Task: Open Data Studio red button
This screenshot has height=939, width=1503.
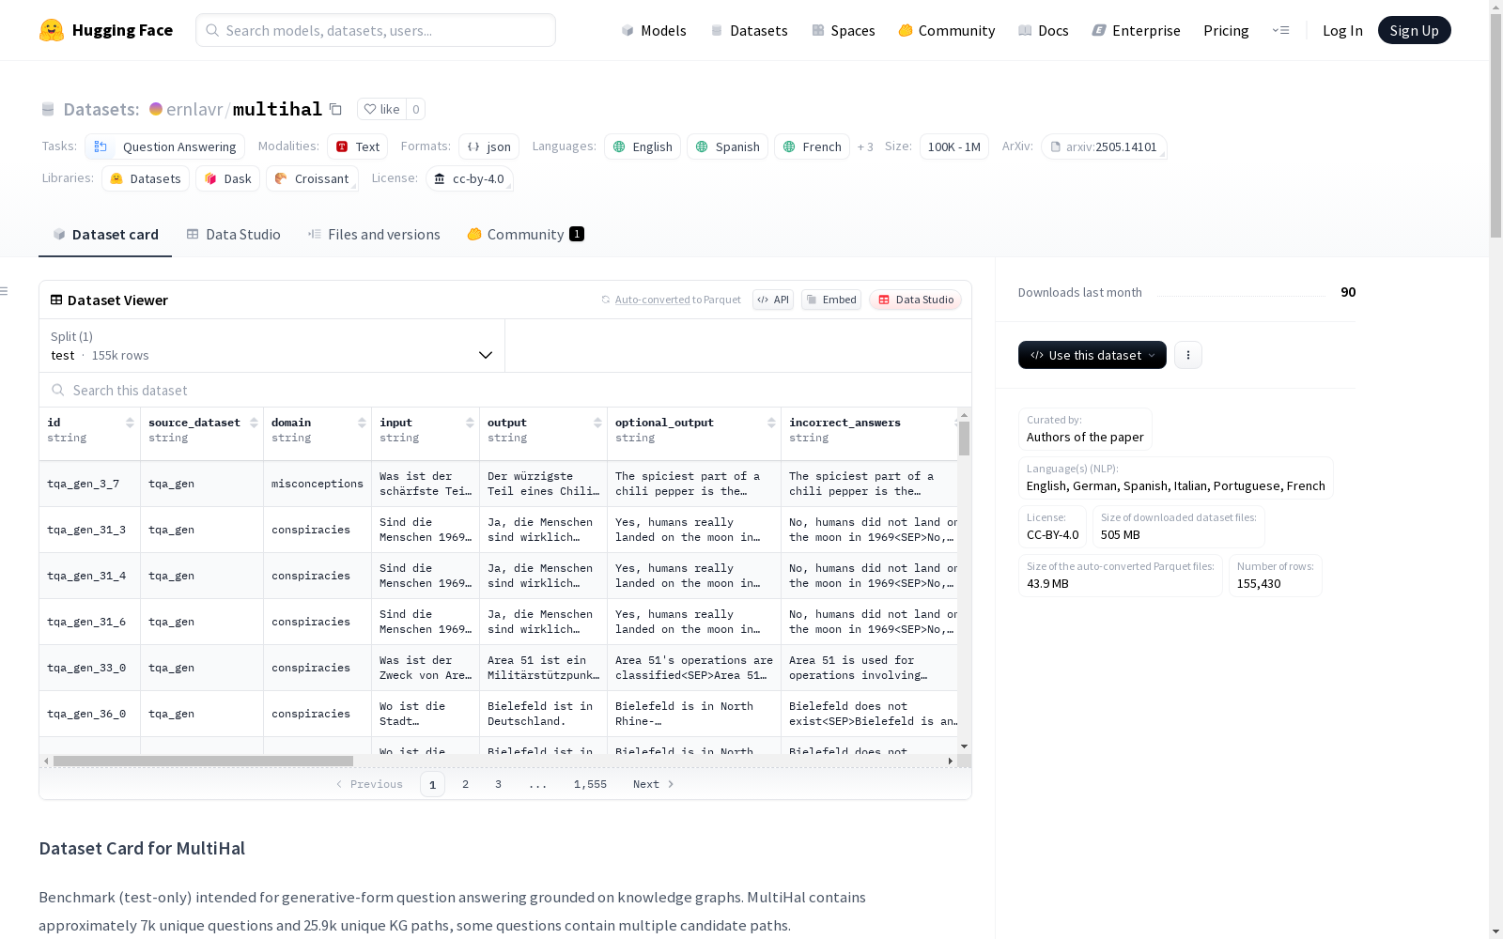Action: [x=916, y=300]
